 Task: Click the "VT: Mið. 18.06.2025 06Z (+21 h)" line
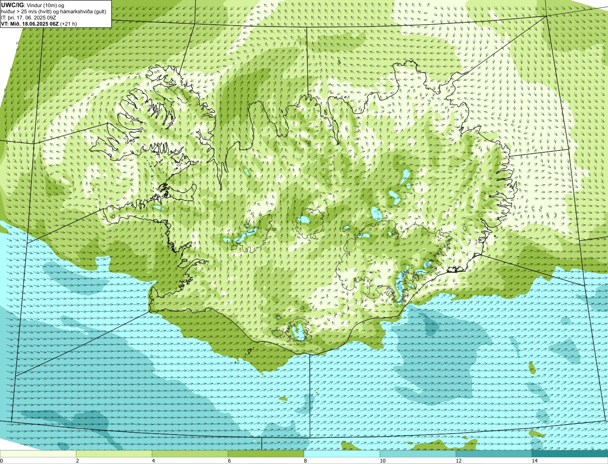click(x=38, y=23)
